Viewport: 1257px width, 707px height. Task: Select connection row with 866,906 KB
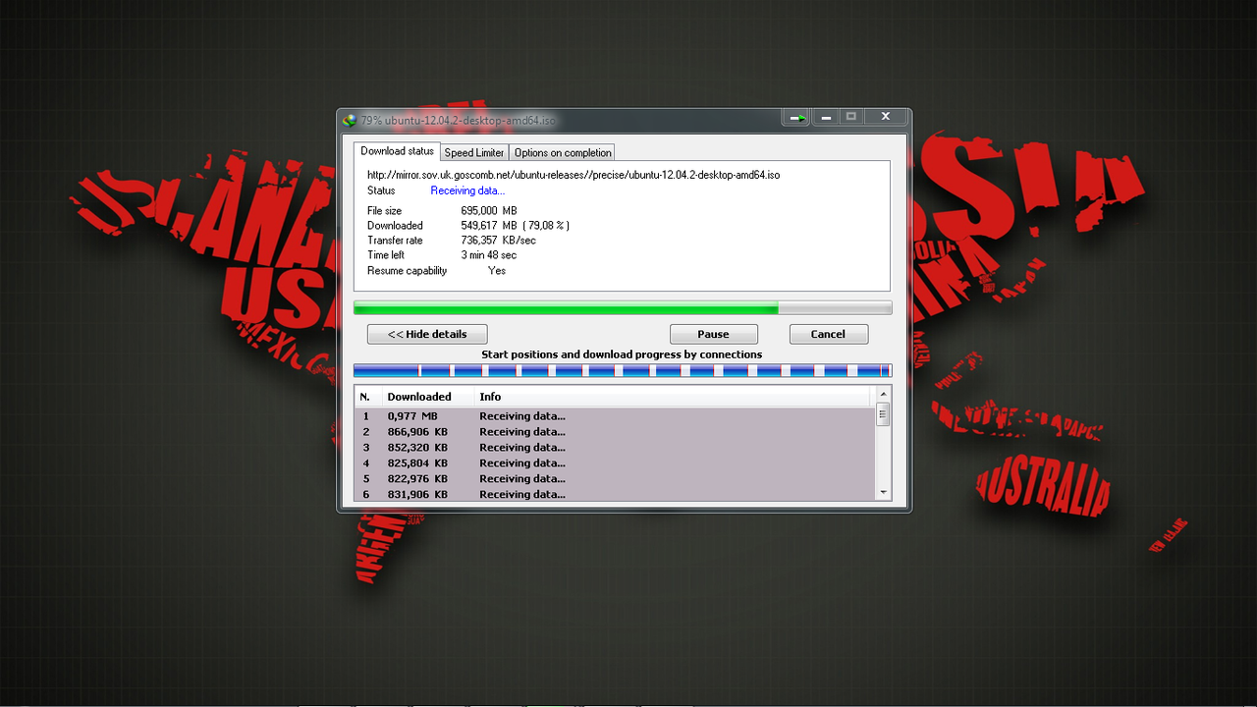click(x=615, y=432)
